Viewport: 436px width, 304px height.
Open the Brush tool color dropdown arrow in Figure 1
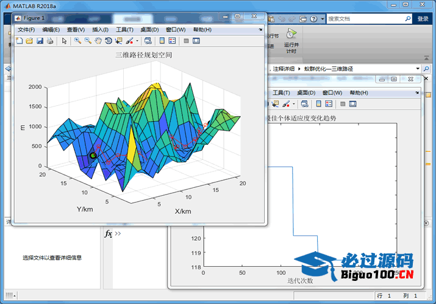coord(137,41)
